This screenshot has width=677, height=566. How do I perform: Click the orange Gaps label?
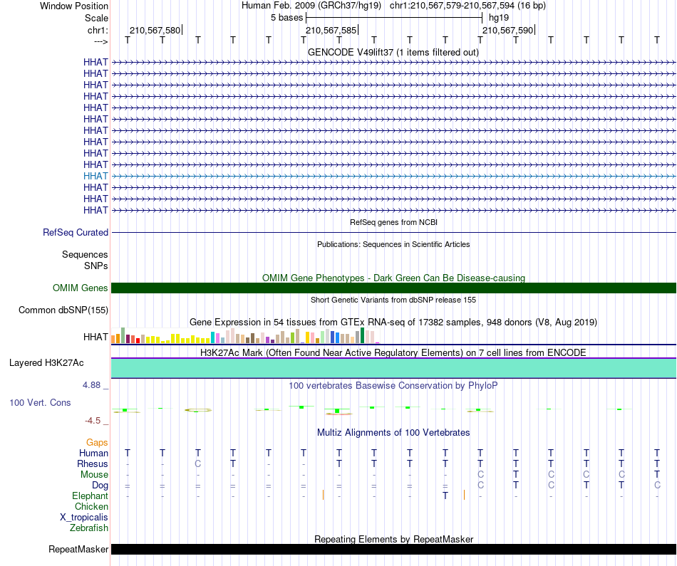pyautogui.click(x=97, y=442)
